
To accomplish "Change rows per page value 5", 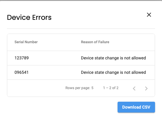I will click(x=92, y=88).
